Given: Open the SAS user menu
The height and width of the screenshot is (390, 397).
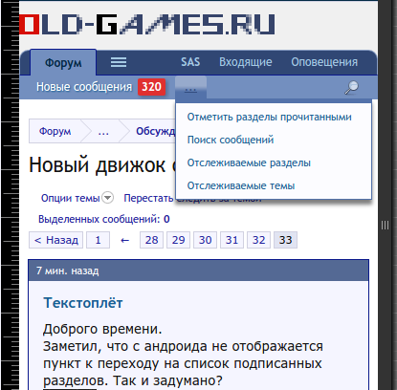Looking at the screenshot, I should click(190, 62).
